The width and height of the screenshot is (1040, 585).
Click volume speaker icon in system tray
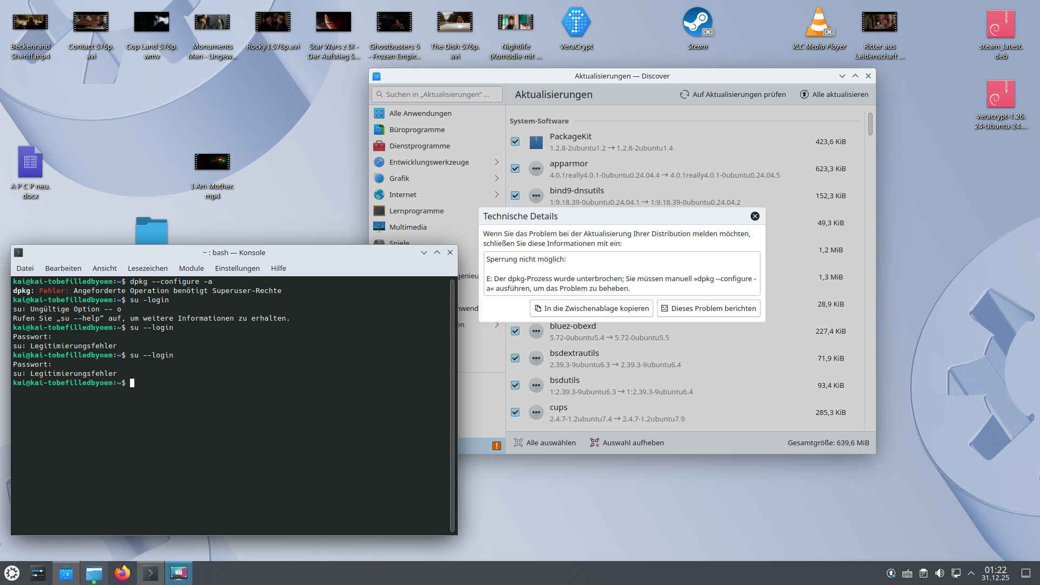point(939,573)
